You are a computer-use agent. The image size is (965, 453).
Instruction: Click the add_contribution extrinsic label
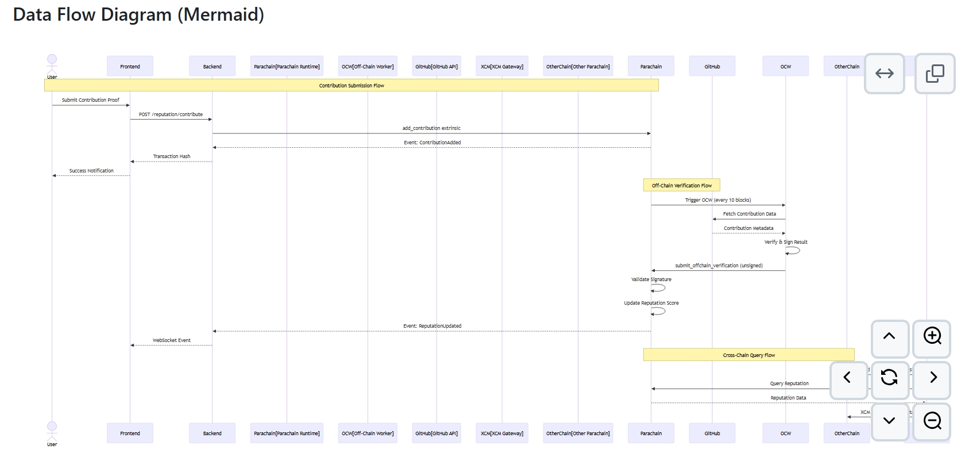[431, 128]
